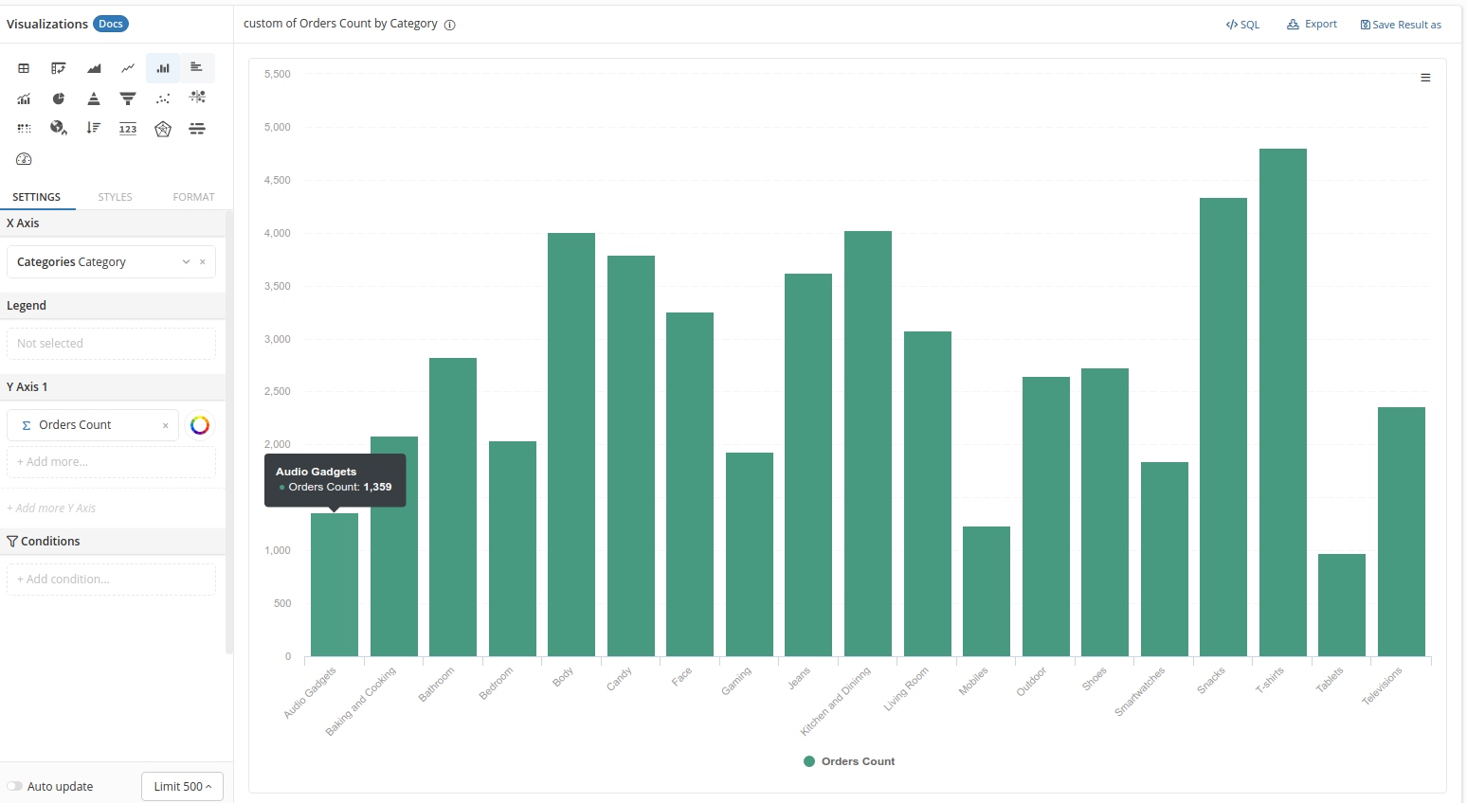Pick the horizontal bar chart type

(x=197, y=68)
